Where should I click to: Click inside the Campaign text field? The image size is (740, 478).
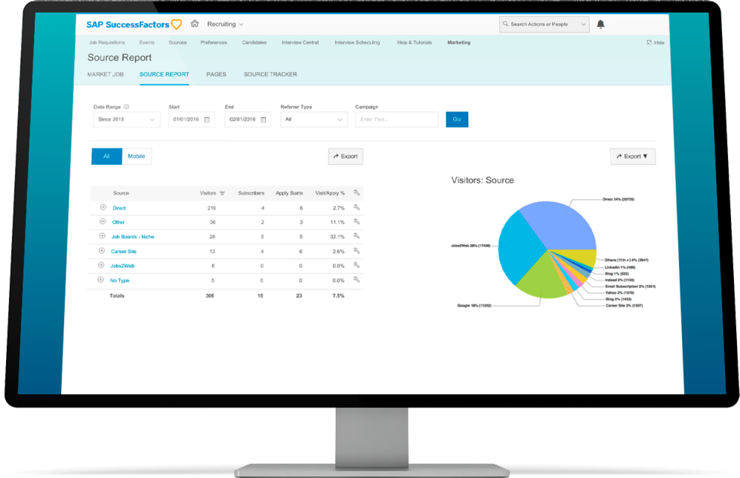(396, 119)
